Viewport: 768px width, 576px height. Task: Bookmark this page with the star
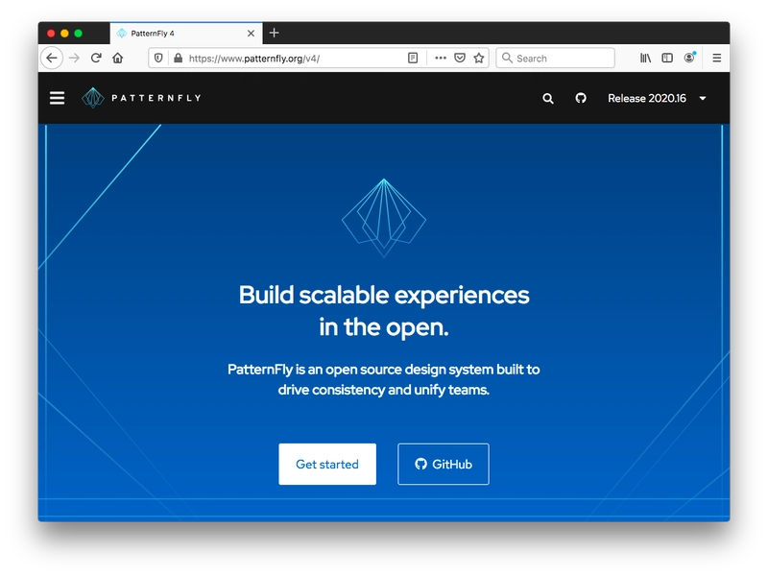[x=479, y=59]
